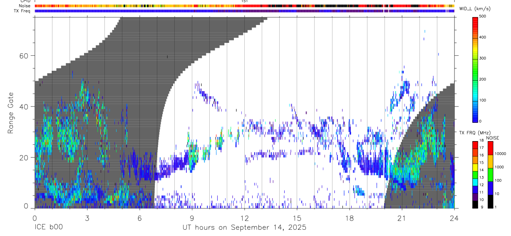
Task: Click the x-axis tick label '6'
Action: (x=139, y=218)
